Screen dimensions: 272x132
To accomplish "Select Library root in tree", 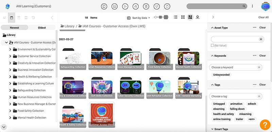I will point(9,35).
